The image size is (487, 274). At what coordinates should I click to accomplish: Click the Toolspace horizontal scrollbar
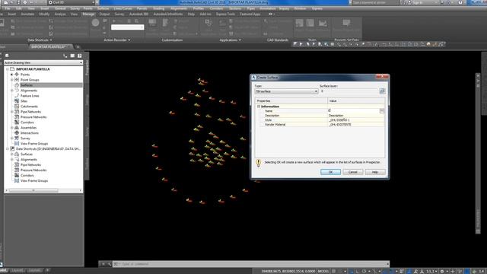click(43, 190)
